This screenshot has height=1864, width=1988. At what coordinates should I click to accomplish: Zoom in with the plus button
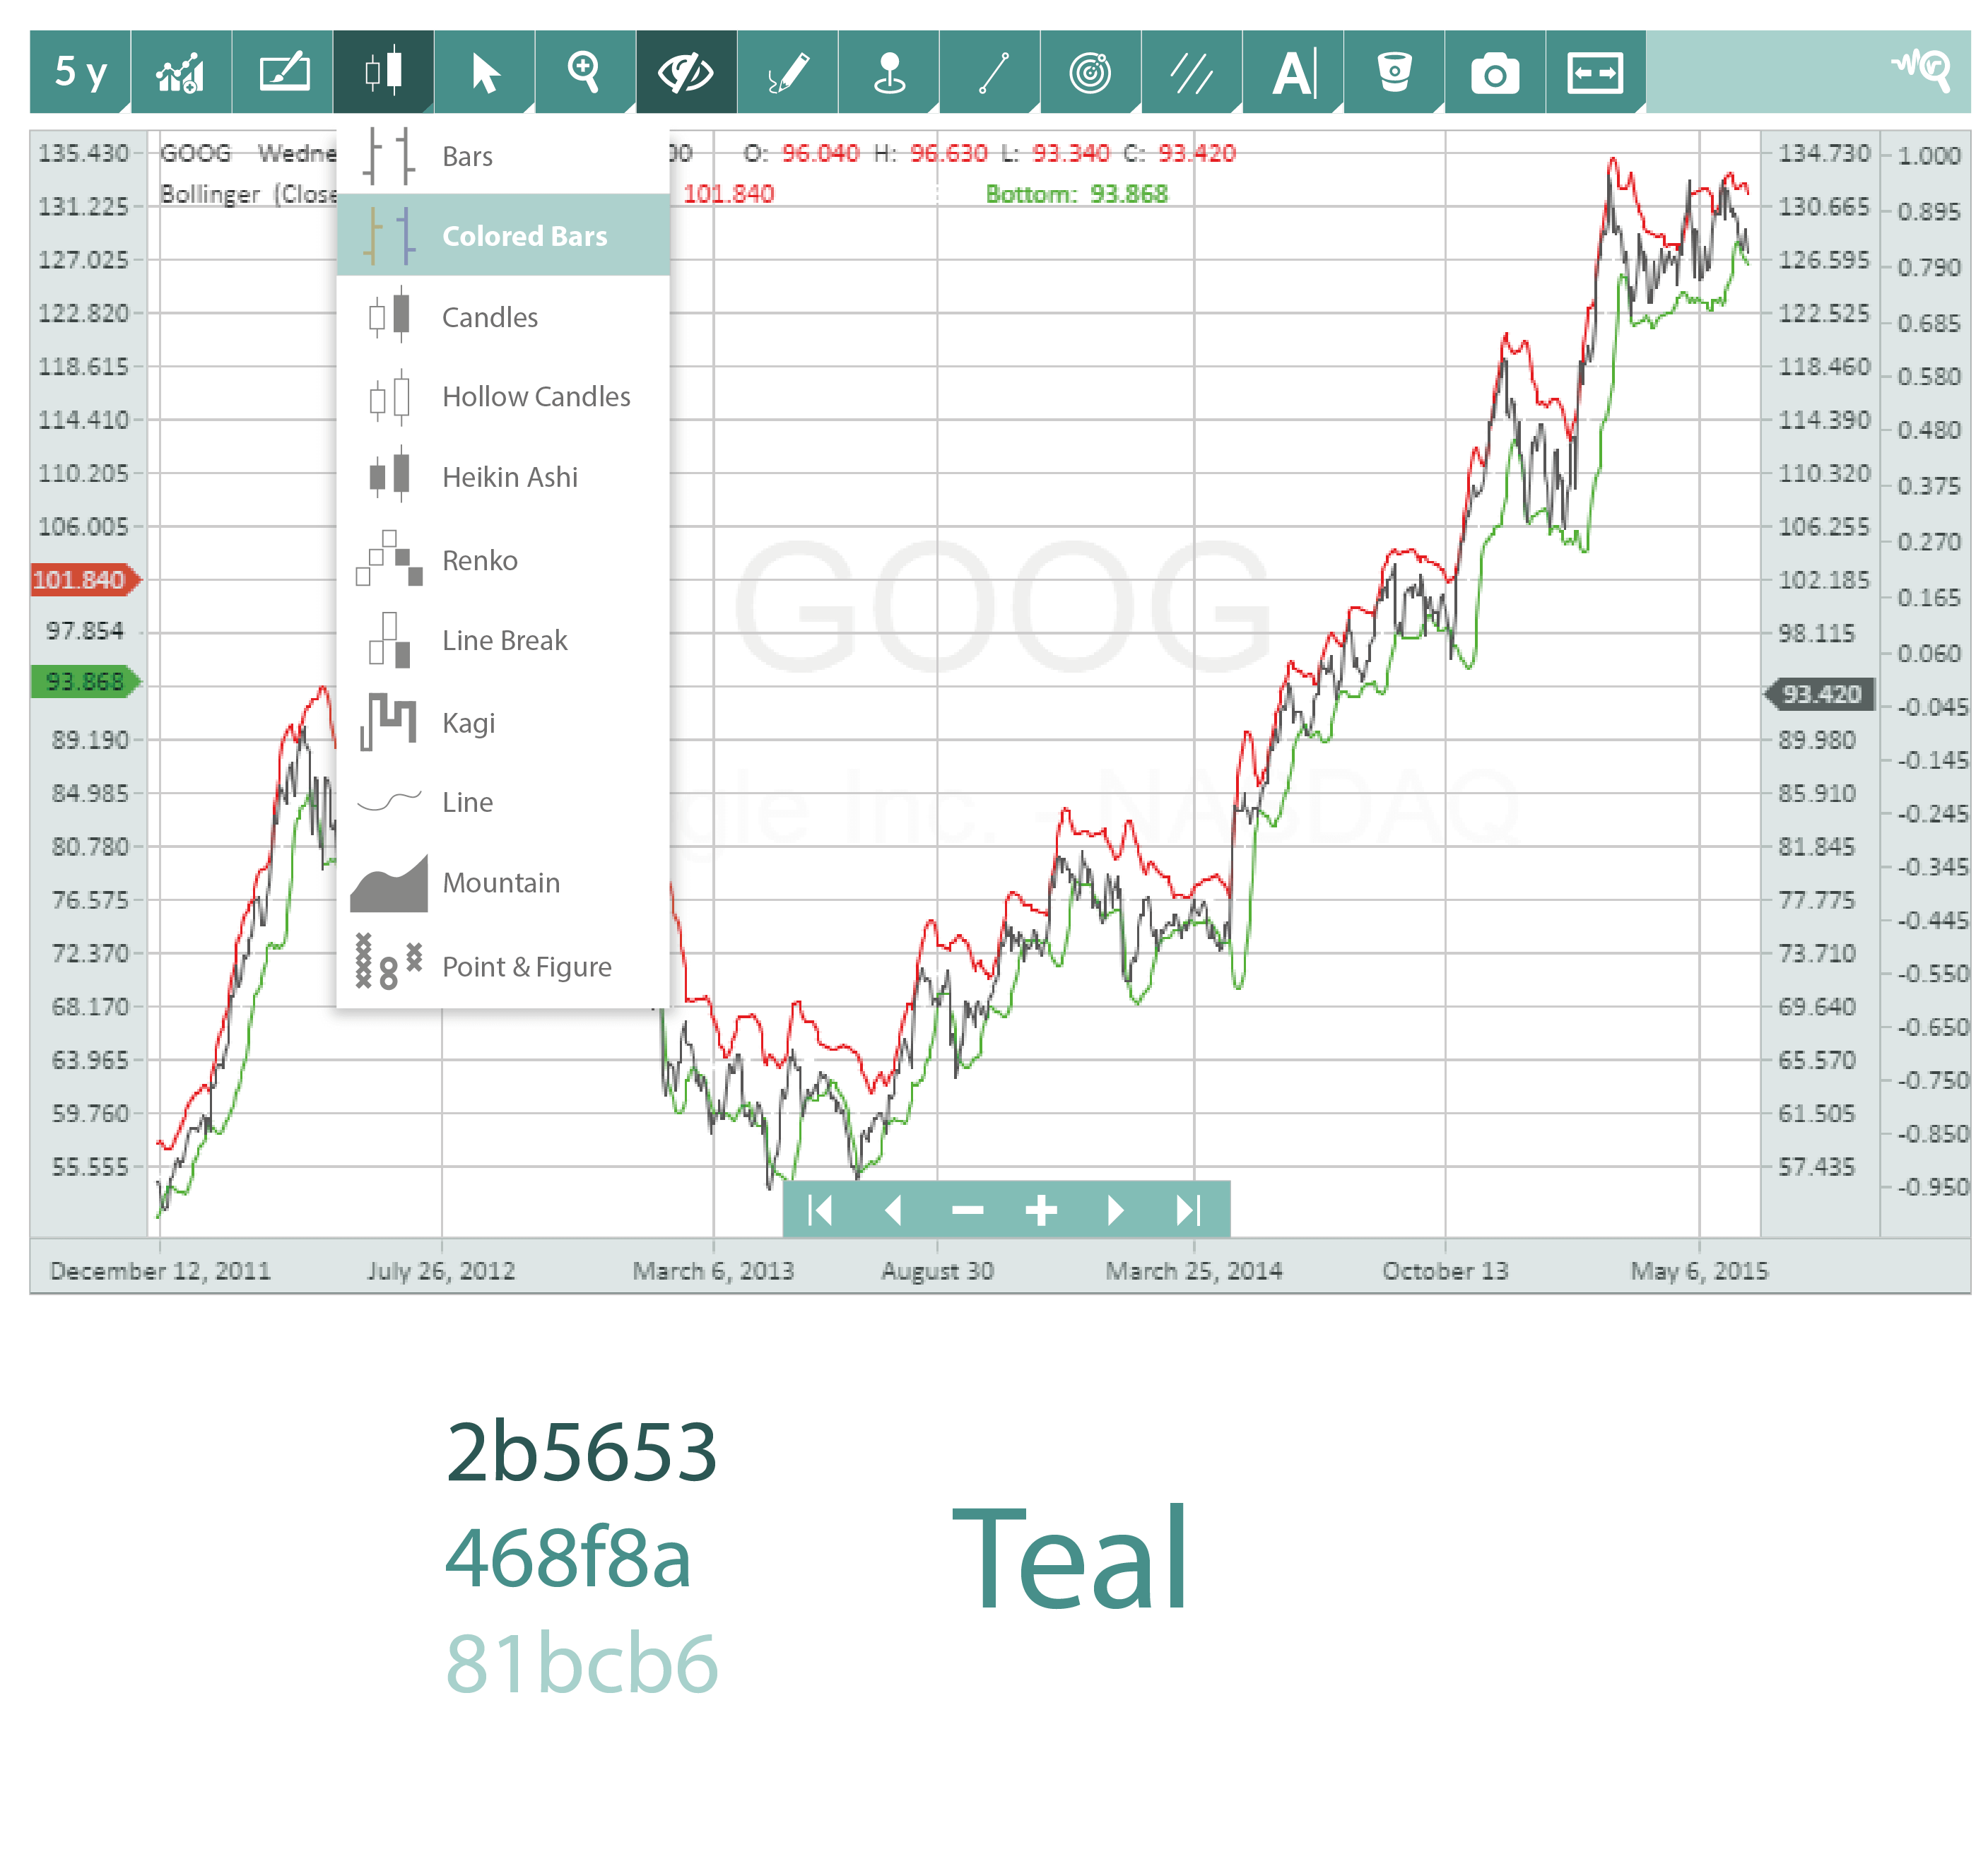[x=1041, y=1211]
